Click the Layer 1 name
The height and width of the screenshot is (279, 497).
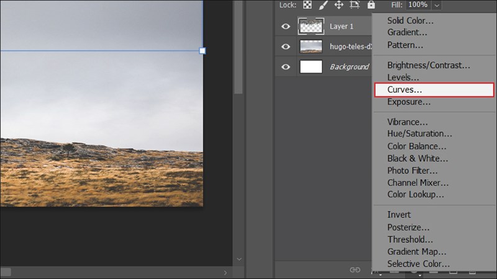click(x=341, y=26)
